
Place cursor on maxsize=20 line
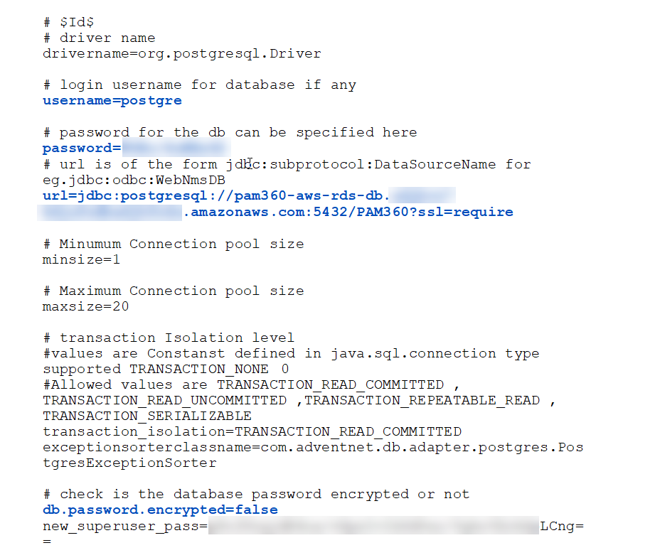(x=85, y=306)
